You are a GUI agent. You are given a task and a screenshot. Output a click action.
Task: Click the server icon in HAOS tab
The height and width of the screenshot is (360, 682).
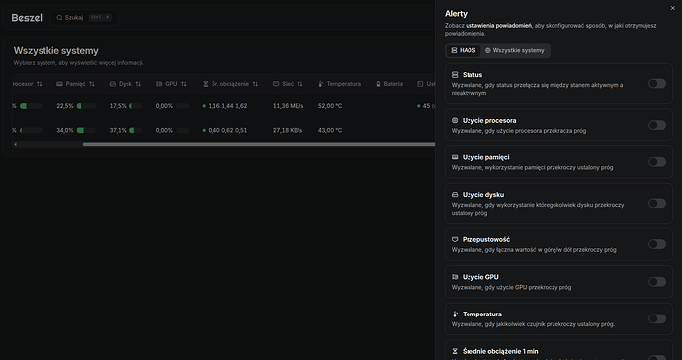(454, 50)
